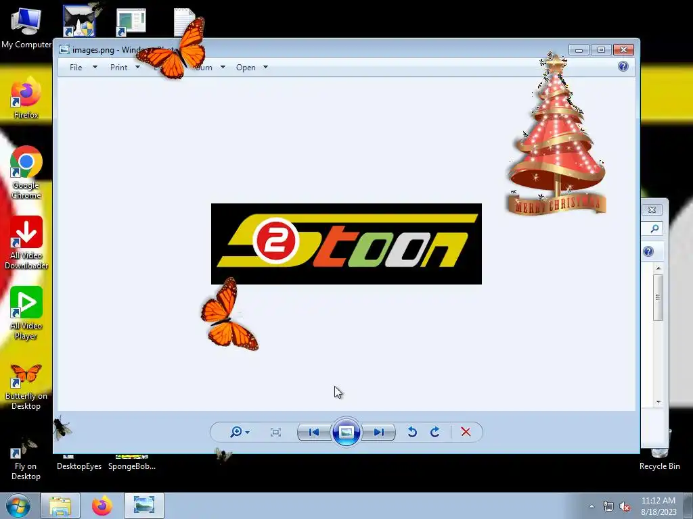Click the Show Desktop strip

click(688, 505)
